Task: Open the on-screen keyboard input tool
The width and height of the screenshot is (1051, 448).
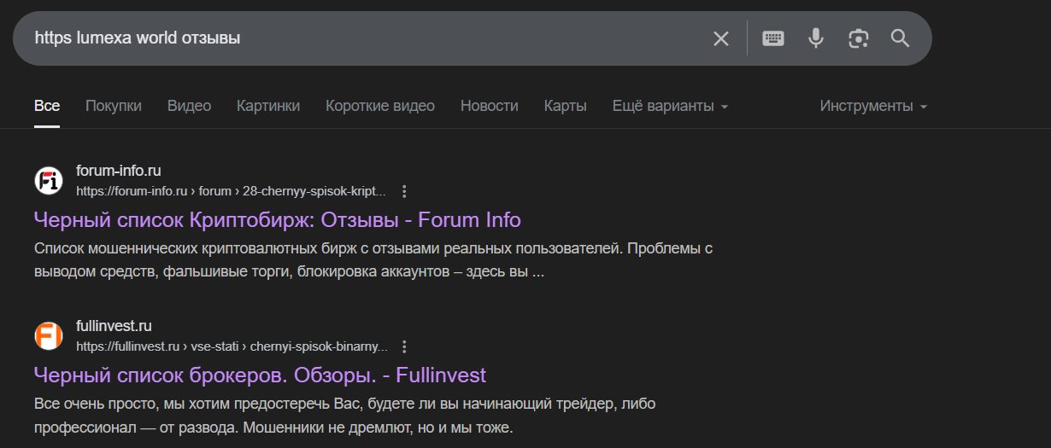Action: pyautogui.click(x=773, y=38)
